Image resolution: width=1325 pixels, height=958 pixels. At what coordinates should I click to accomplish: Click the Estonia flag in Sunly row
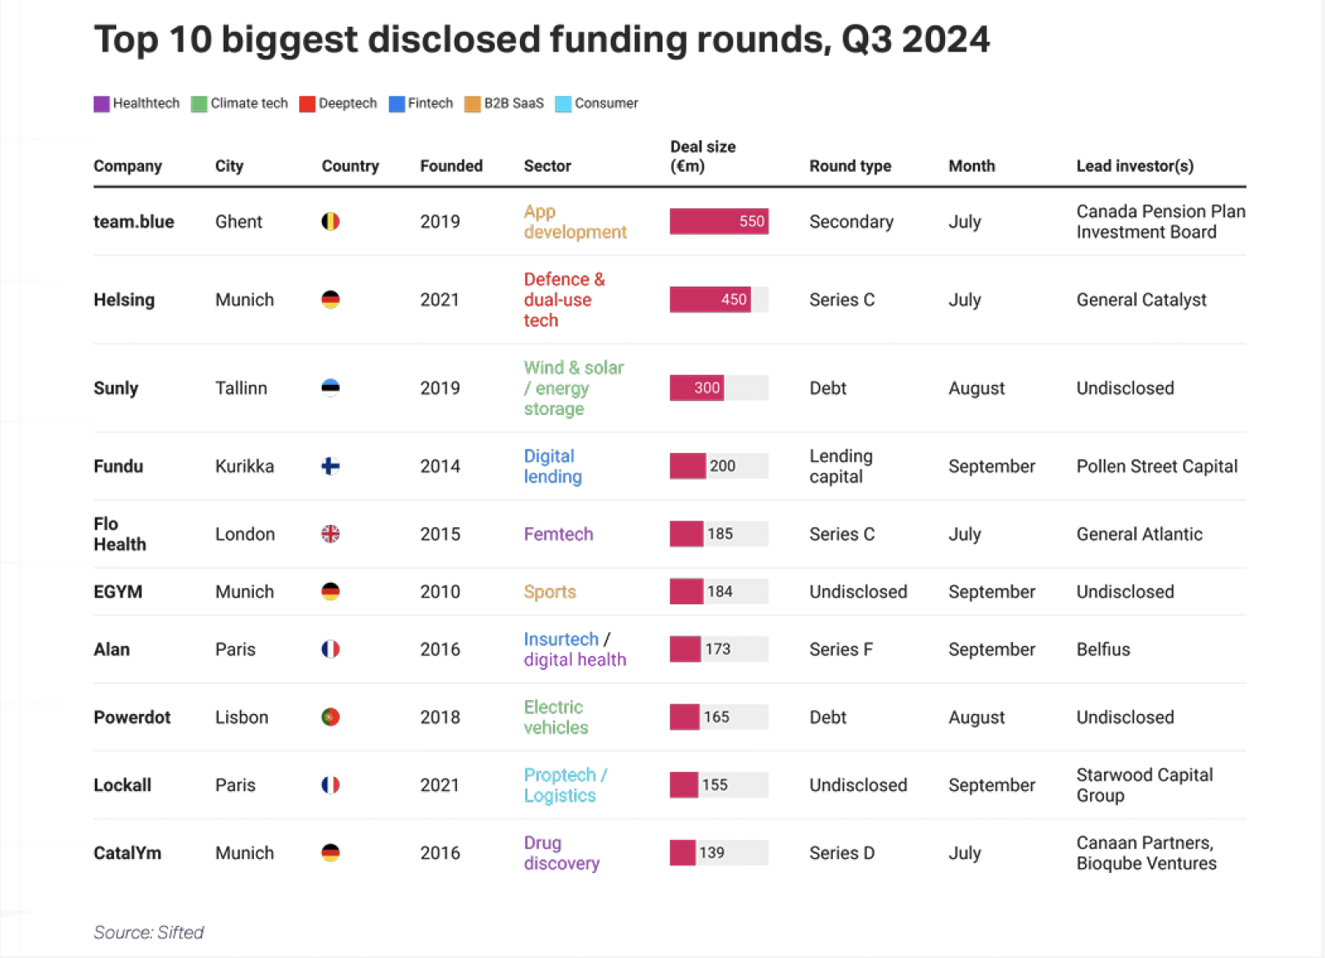(330, 388)
